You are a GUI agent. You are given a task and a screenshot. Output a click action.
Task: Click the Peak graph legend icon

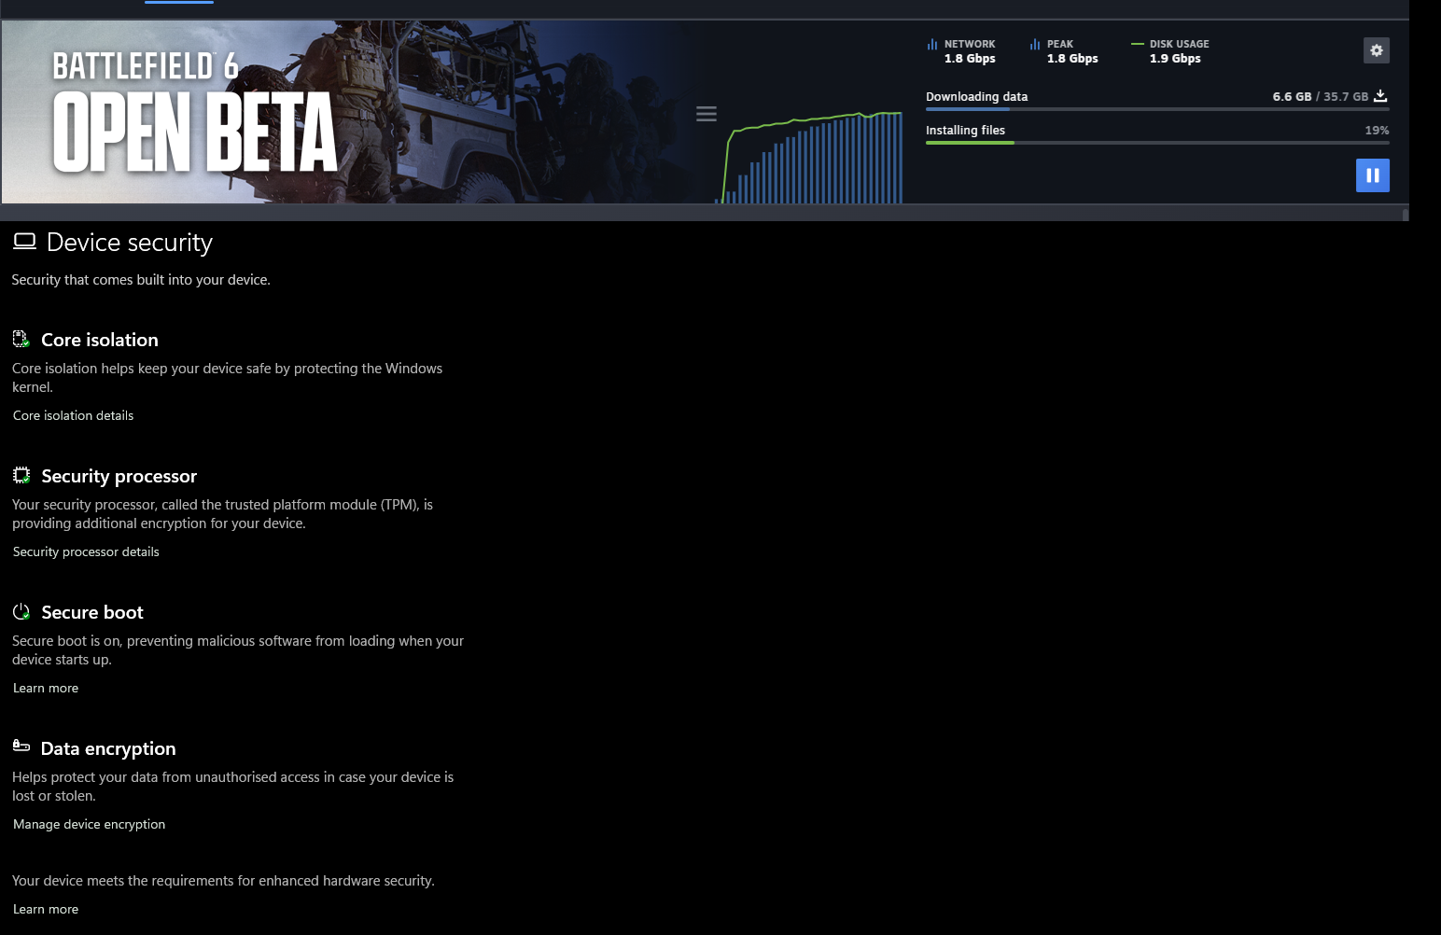pyautogui.click(x=1034, y=44)
